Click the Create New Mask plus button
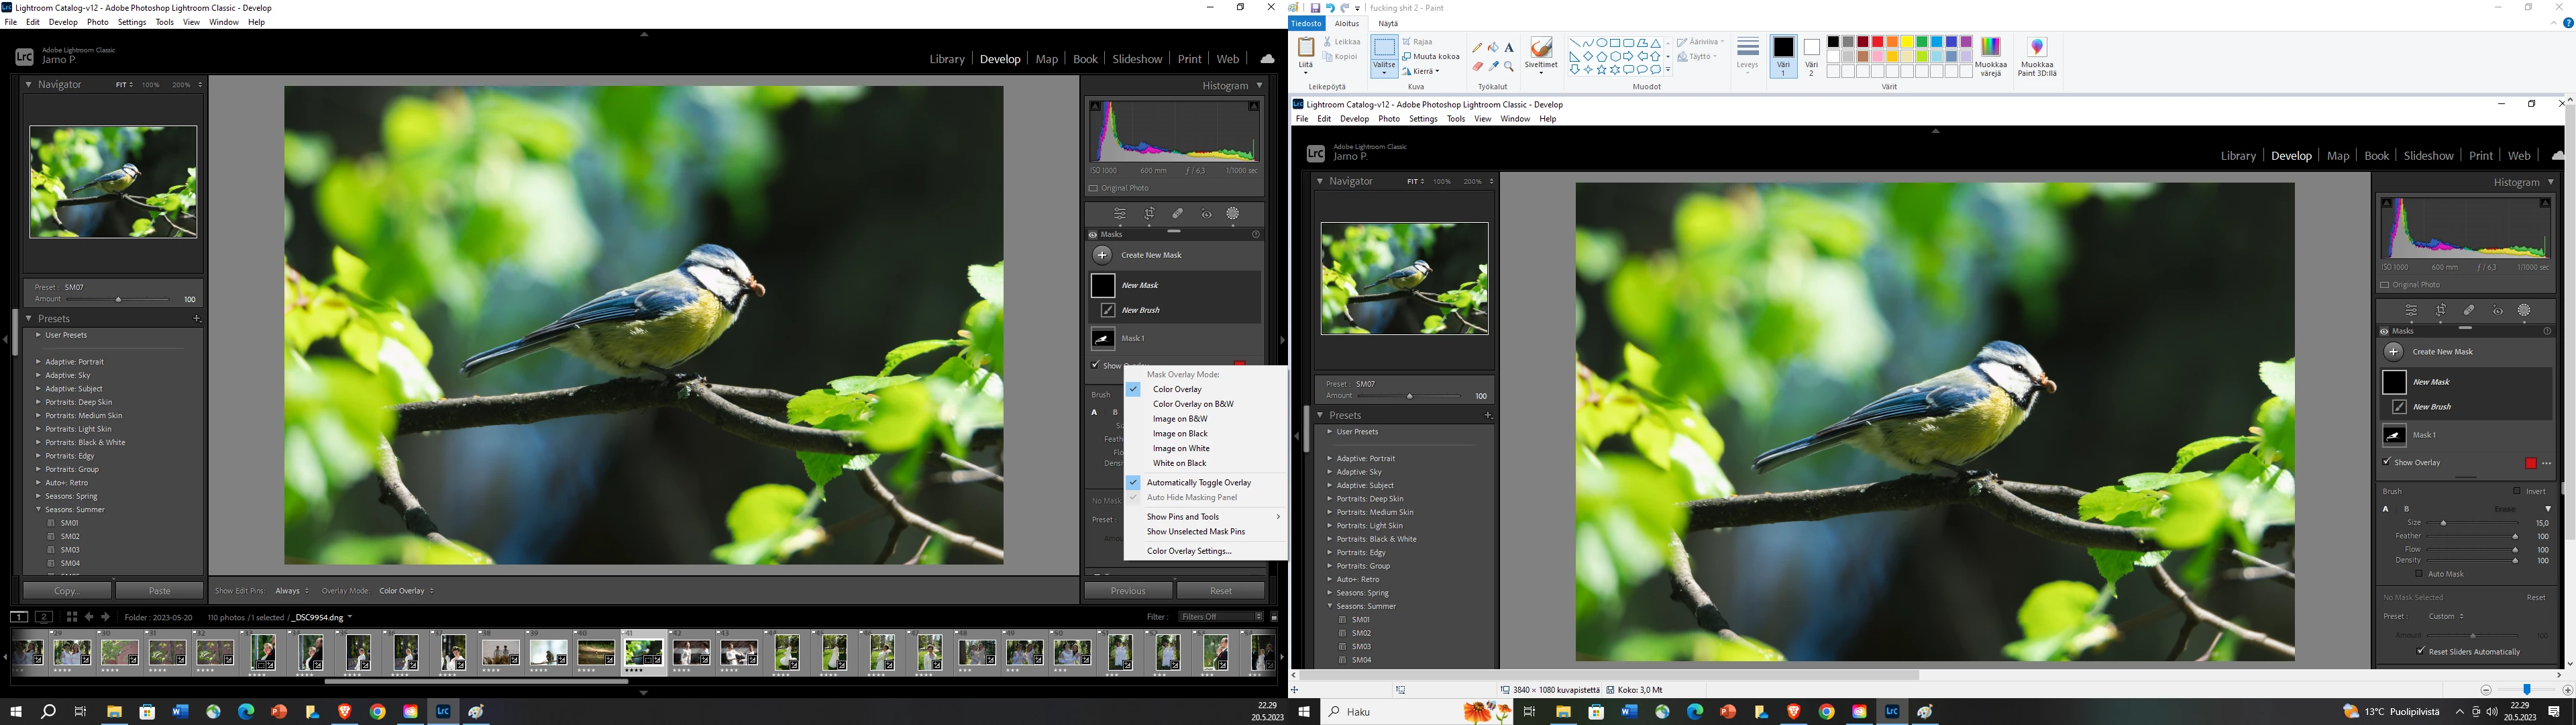 (x=1102, y=255)
